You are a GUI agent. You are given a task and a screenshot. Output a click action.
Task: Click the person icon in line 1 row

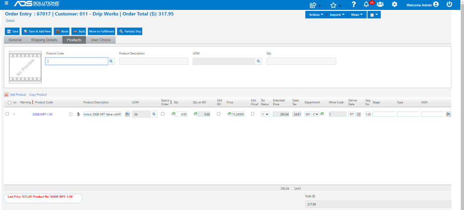(x=78, y=114)
